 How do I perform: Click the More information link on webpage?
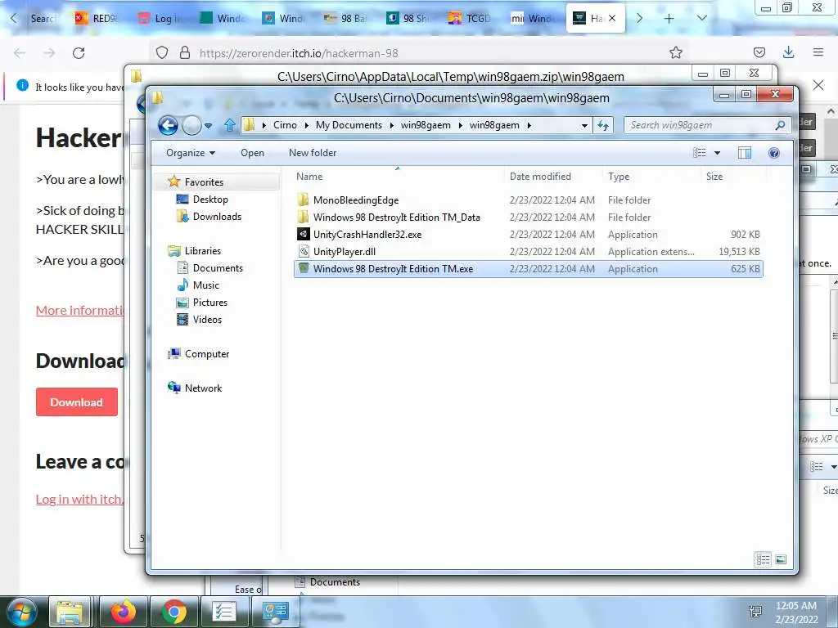pos(79,310)
